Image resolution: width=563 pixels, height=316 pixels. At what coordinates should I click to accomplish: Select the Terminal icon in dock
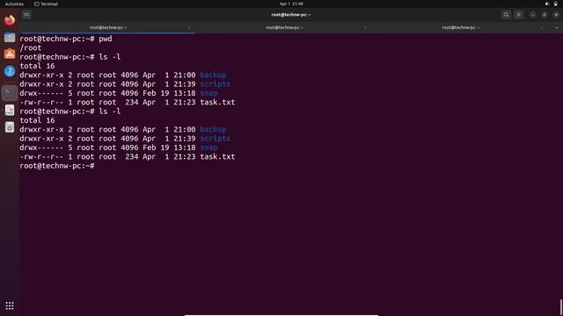(x=10, y=93)
